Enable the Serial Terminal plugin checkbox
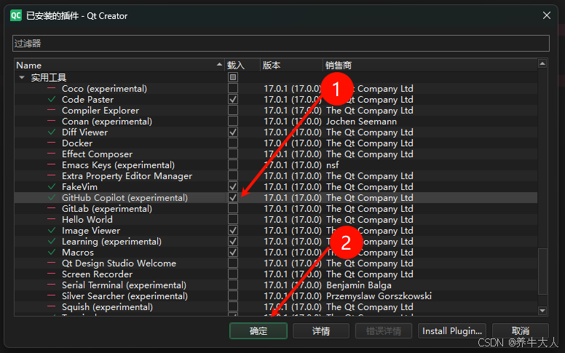565x353 pixels. 233,285
